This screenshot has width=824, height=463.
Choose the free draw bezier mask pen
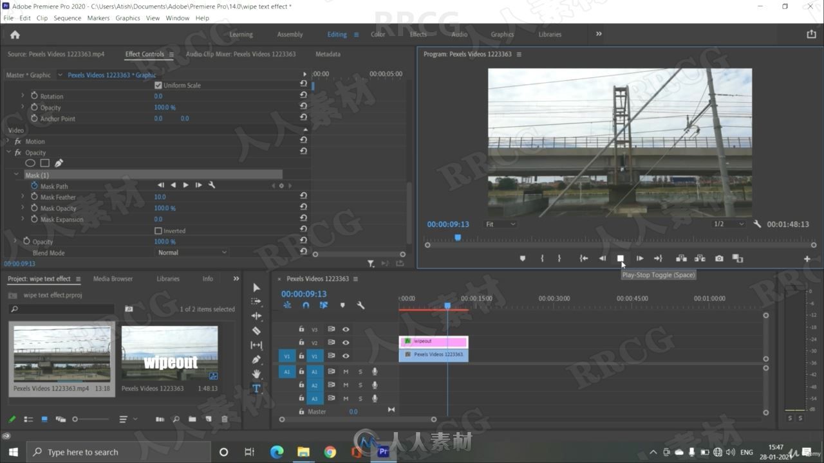(x=59, y=163)
